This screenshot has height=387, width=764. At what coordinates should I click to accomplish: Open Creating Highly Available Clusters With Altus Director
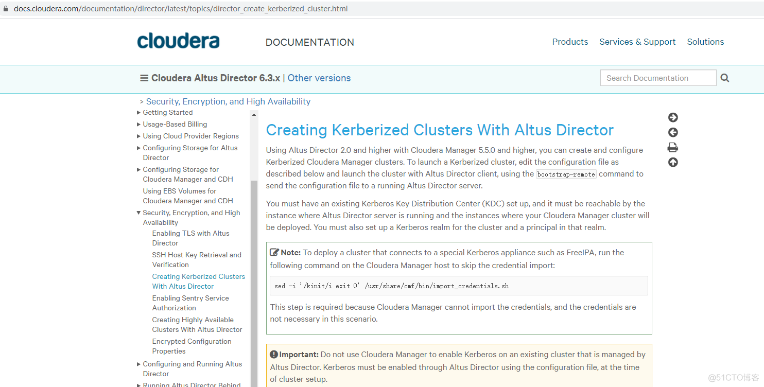(197, 325)
